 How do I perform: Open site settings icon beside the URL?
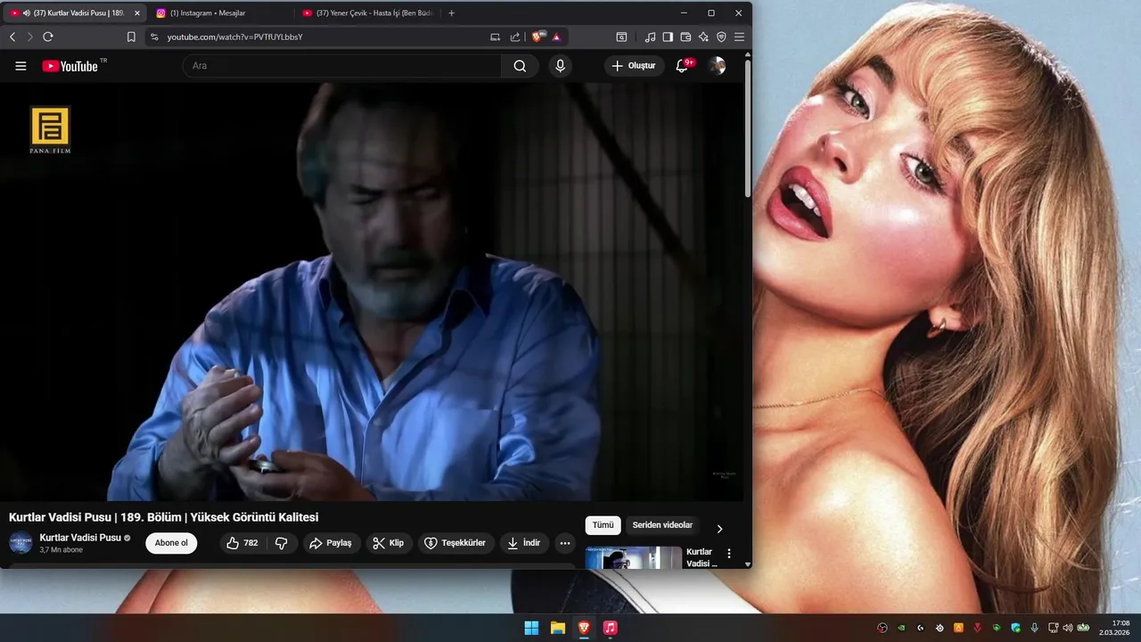(x=154, y=37)
